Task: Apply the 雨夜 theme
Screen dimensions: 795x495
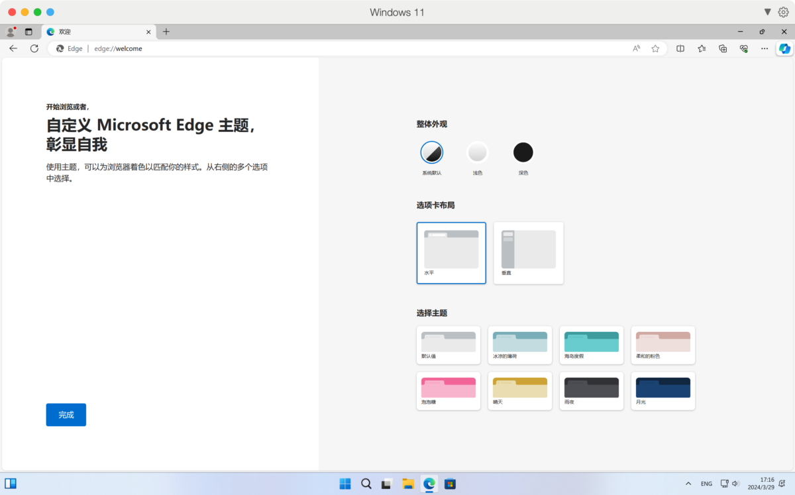Action: coord(592,391)
